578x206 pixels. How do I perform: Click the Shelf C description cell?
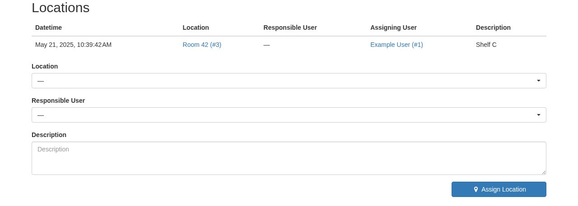coord(486,45)
